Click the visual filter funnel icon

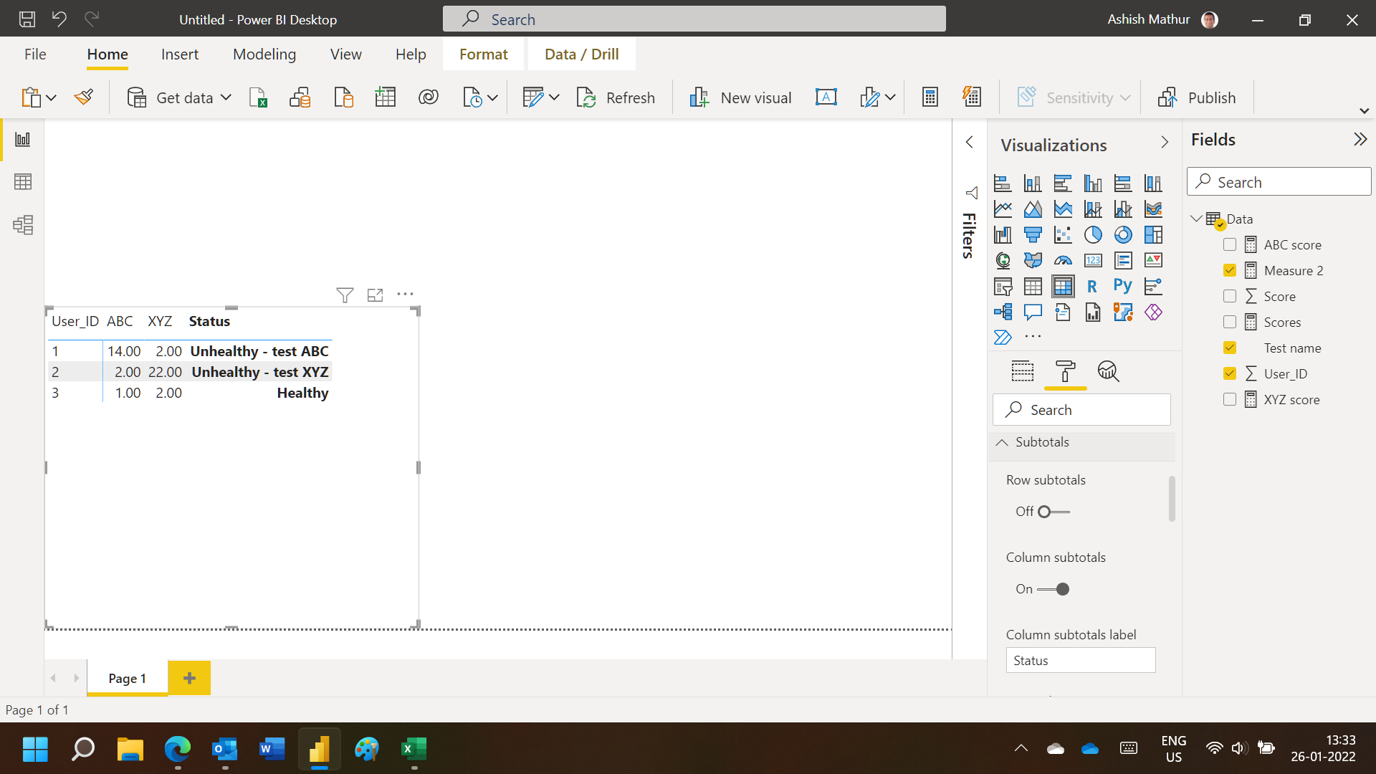coord(345,295)
